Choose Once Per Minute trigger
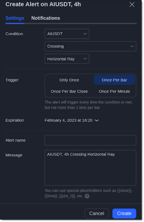144x222 pixels. click(x=114, y=91)
